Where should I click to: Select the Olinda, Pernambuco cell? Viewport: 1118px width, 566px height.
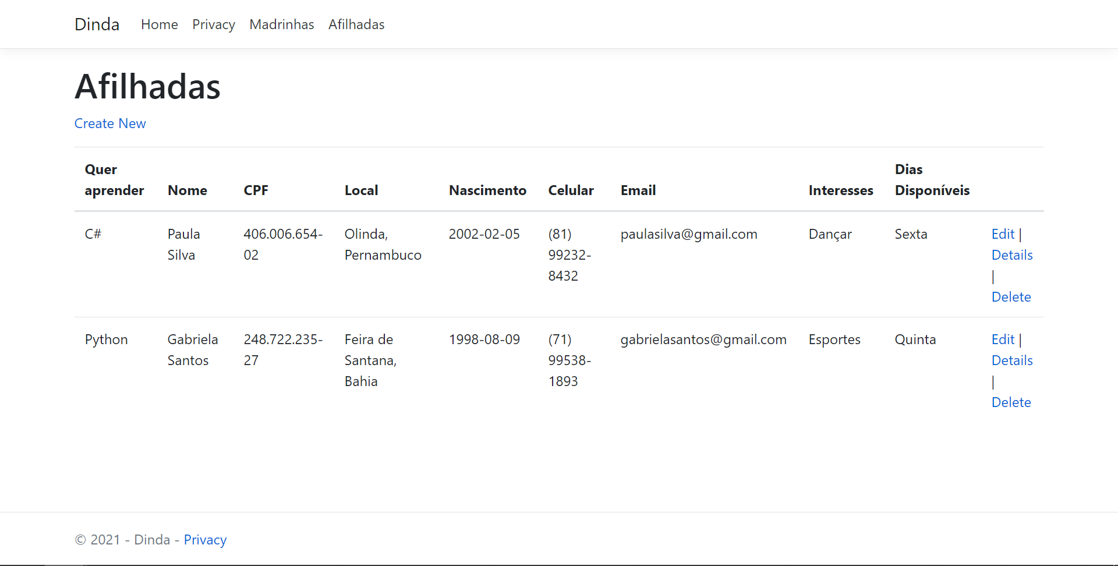[383, 245]
